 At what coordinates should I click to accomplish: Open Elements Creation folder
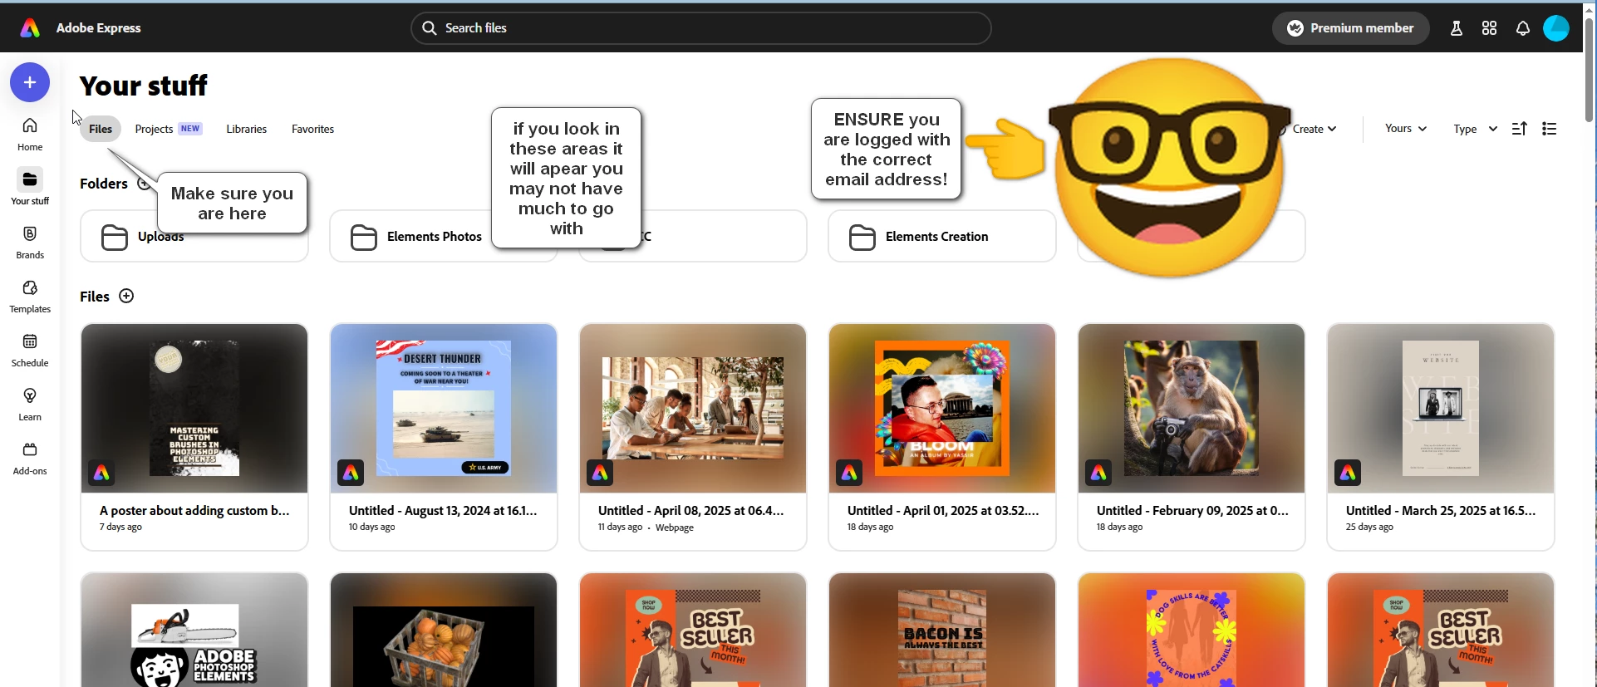pyautogui.click(x=942, y=237)
